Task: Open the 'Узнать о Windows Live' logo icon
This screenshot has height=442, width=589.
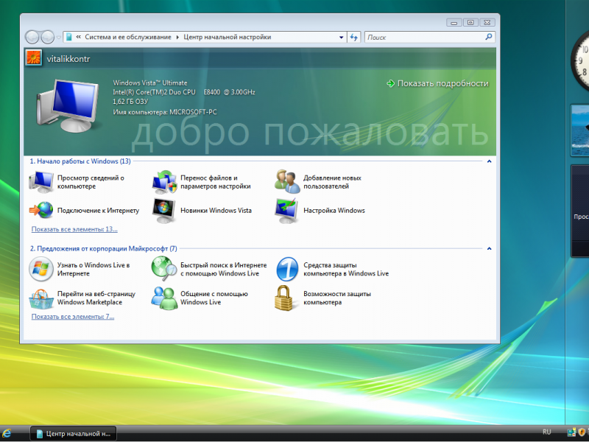Action: 41,269
